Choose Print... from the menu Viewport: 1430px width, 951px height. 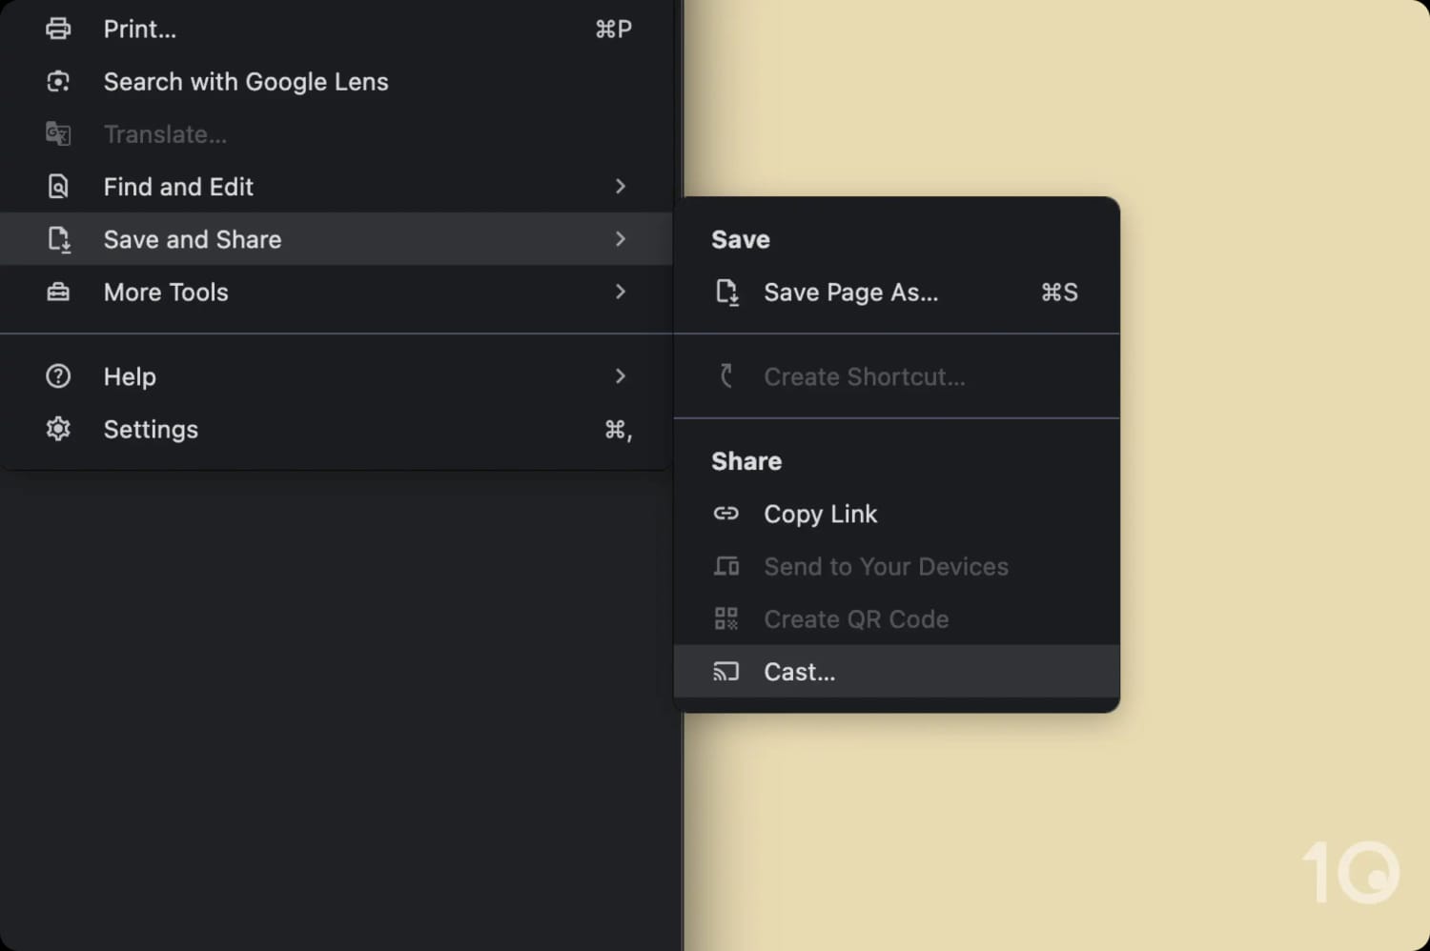337,29
